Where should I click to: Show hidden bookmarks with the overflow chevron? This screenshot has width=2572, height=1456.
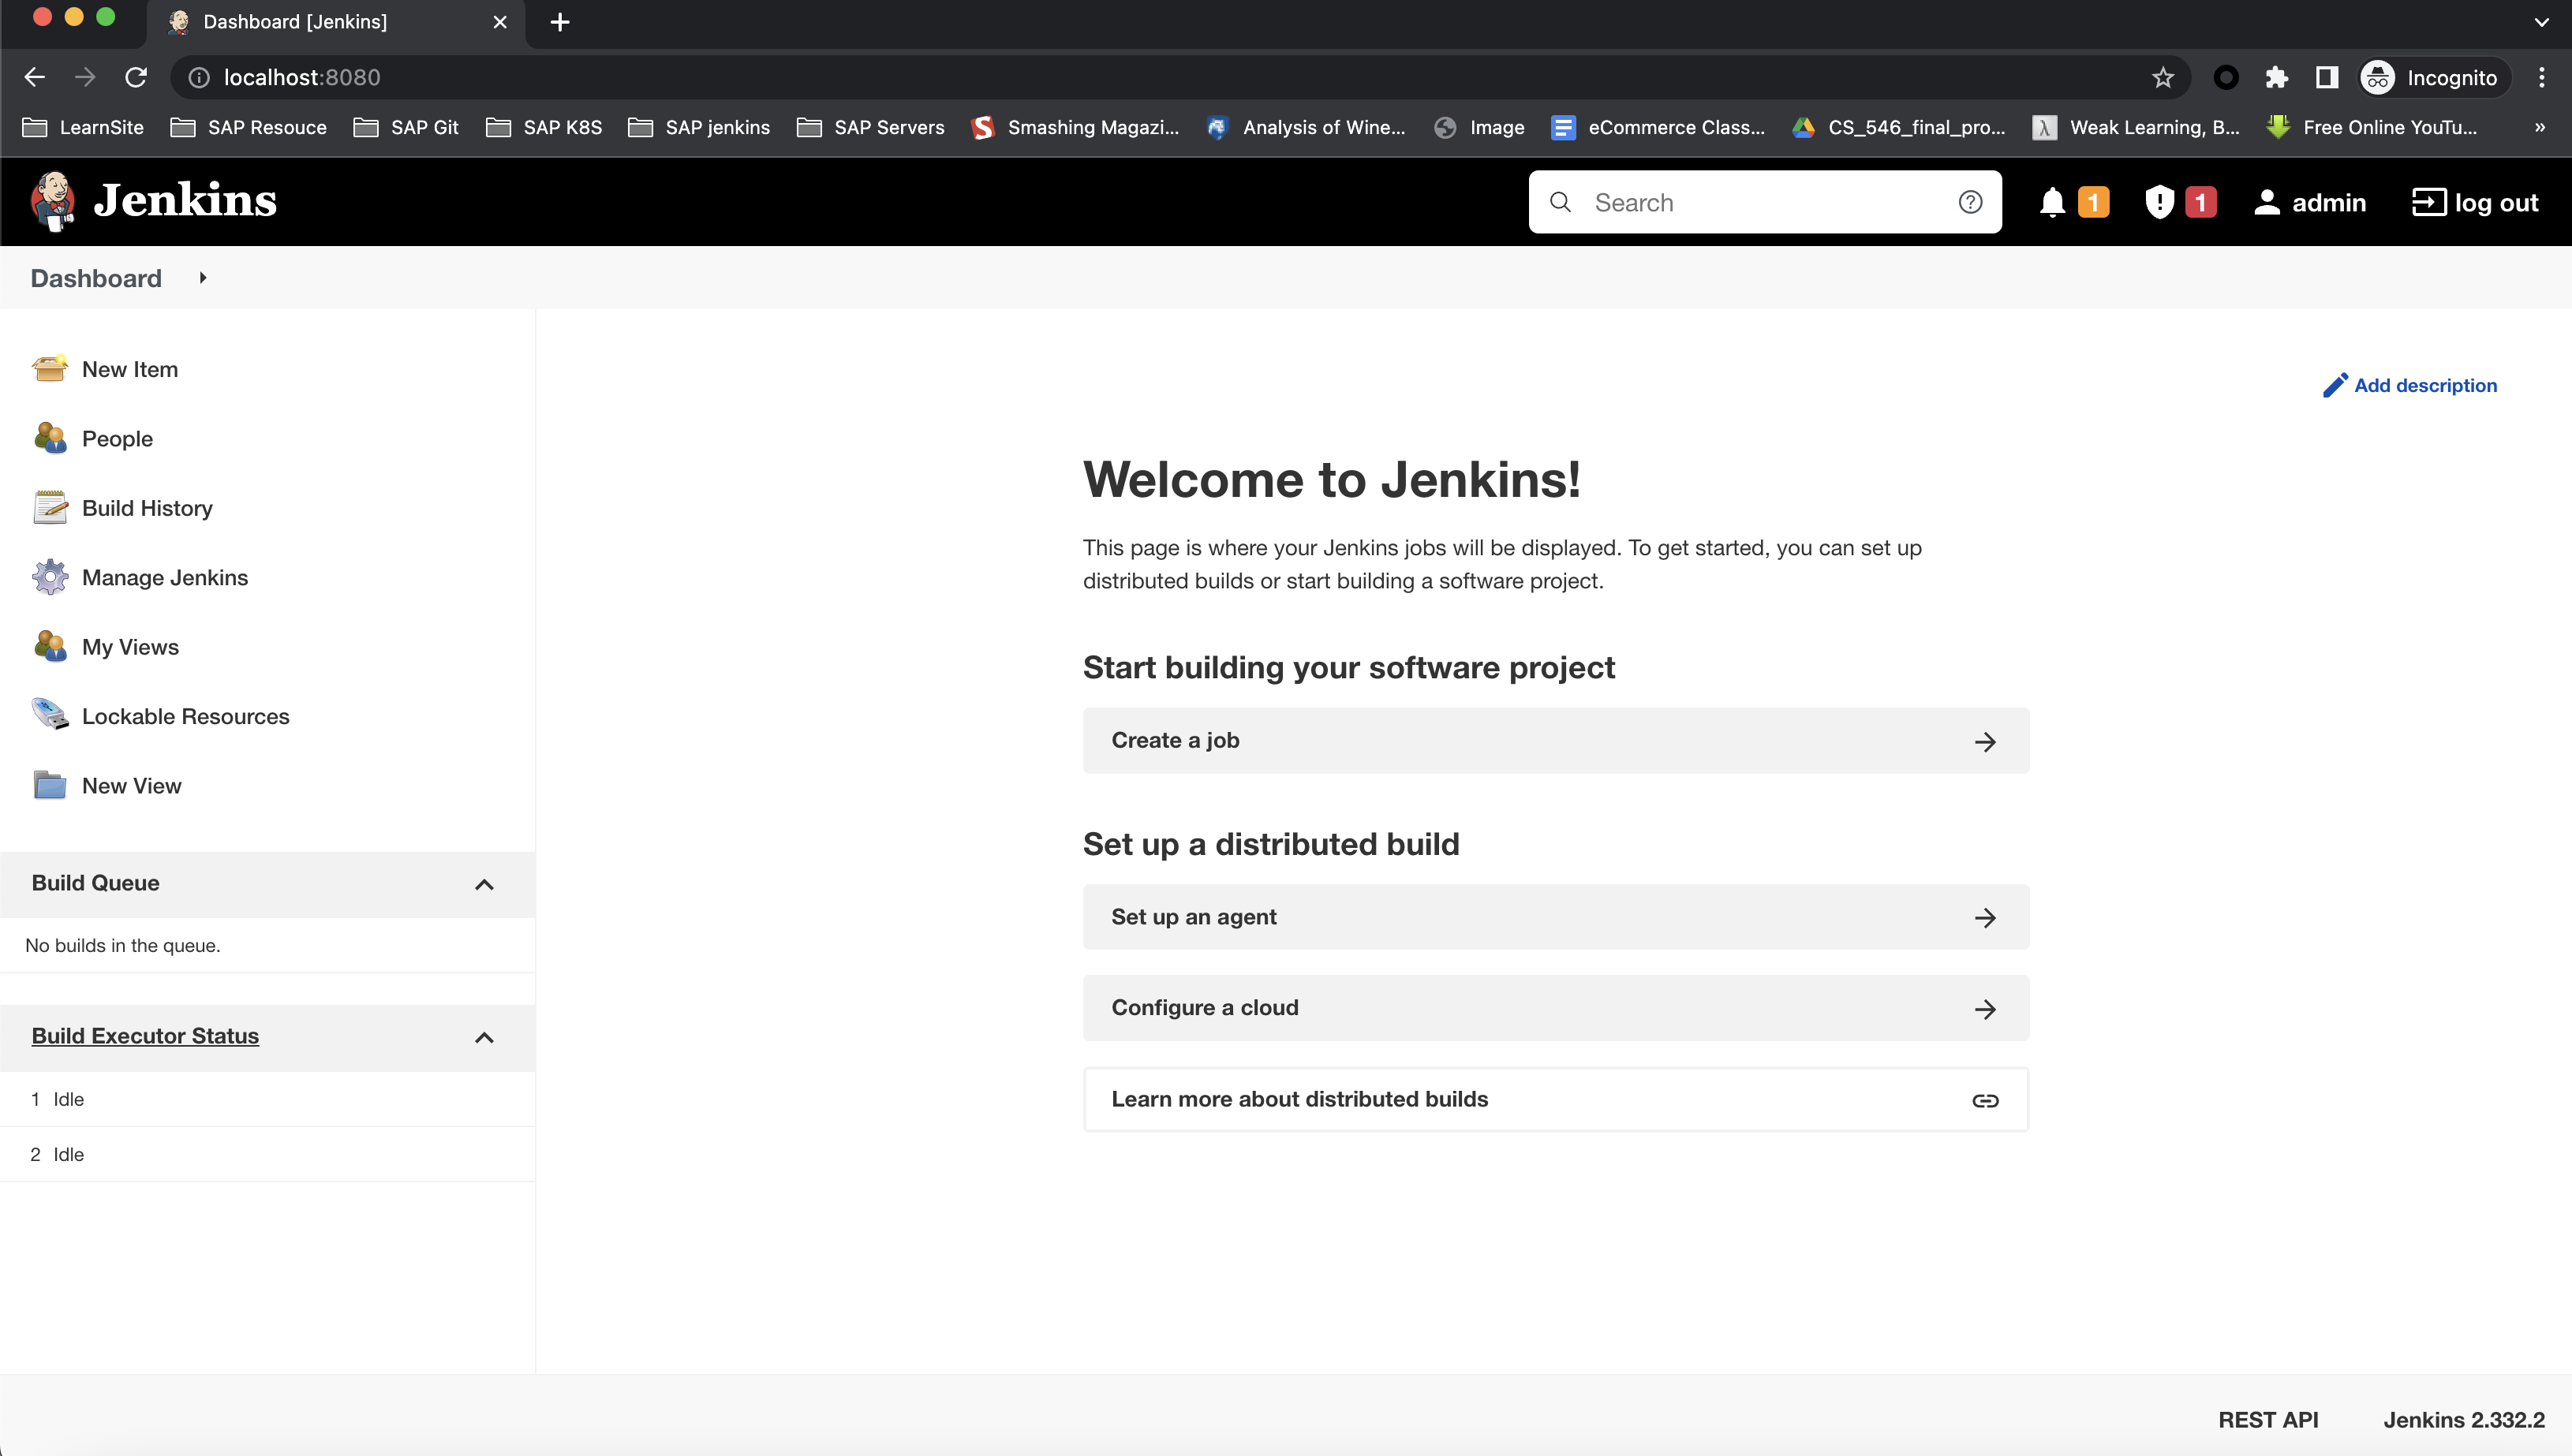tap(2540, 127)
